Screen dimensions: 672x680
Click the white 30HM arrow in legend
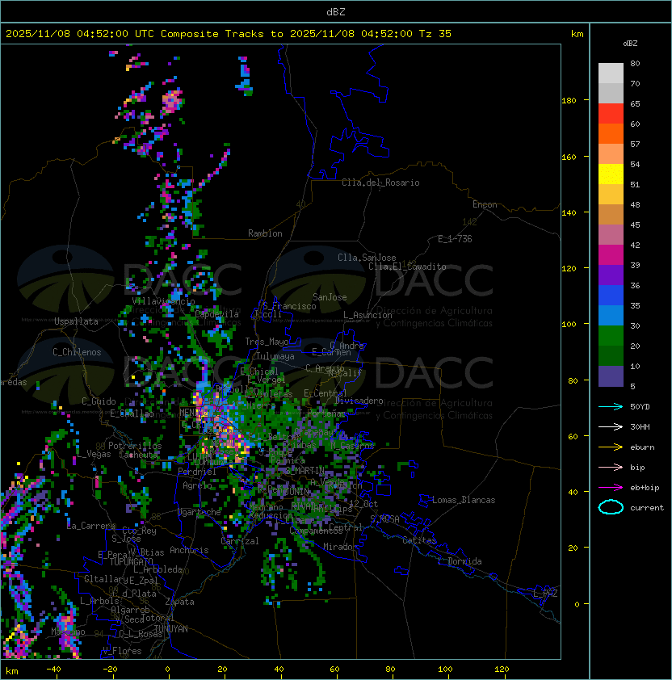point(611,426)
